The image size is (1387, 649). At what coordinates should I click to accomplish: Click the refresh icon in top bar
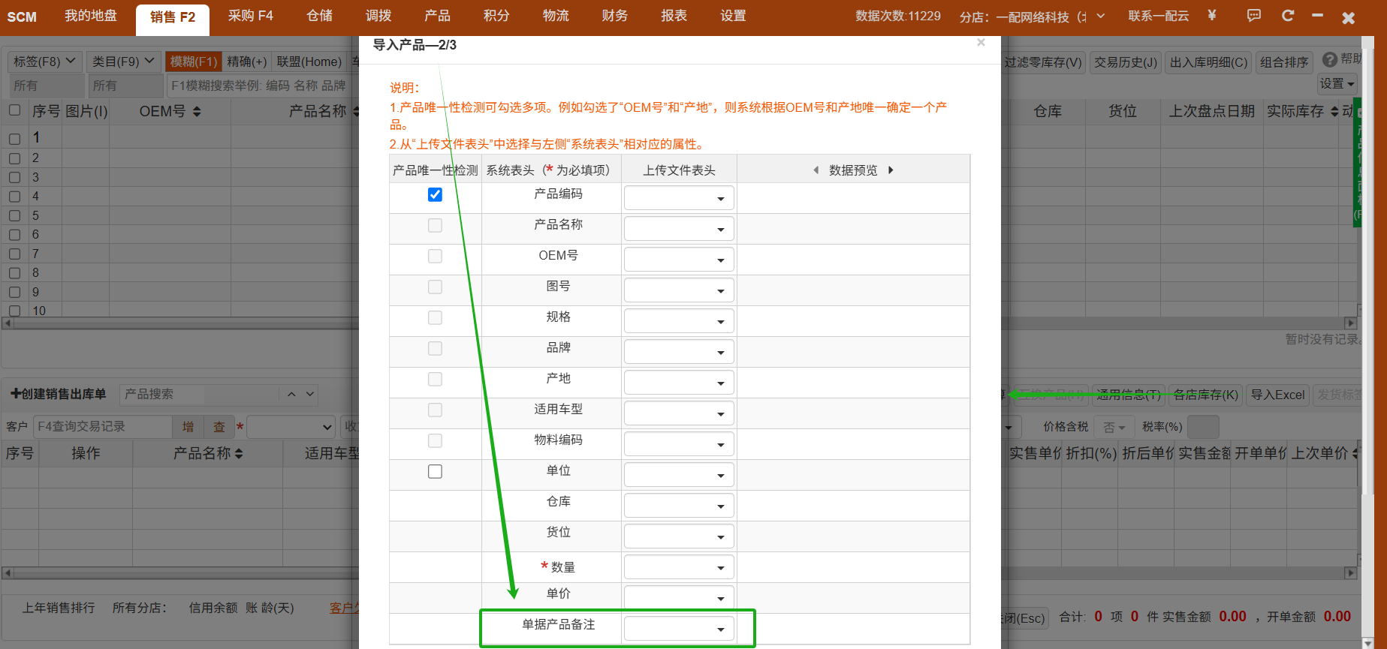click(x=1287, y=15)
